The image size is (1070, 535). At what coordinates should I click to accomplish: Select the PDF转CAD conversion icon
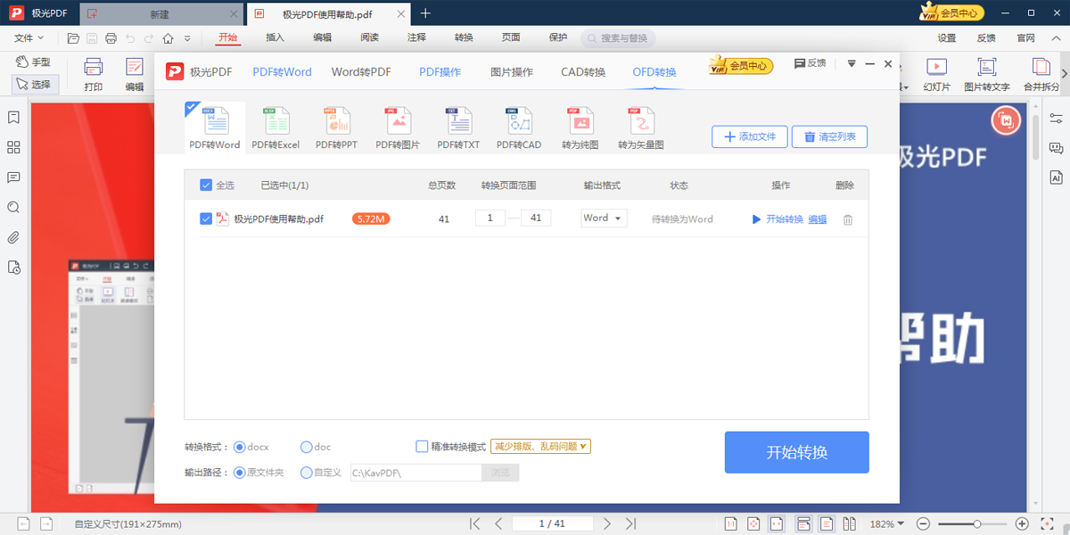(x=519, y=128)
